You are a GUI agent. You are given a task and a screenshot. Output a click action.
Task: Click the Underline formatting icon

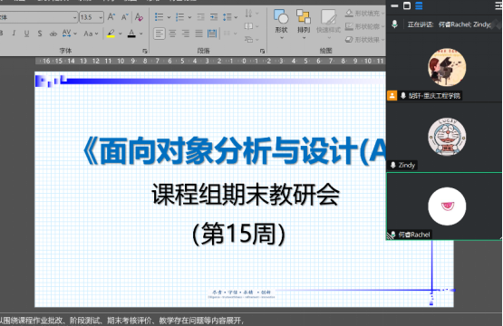pos(26,34)
